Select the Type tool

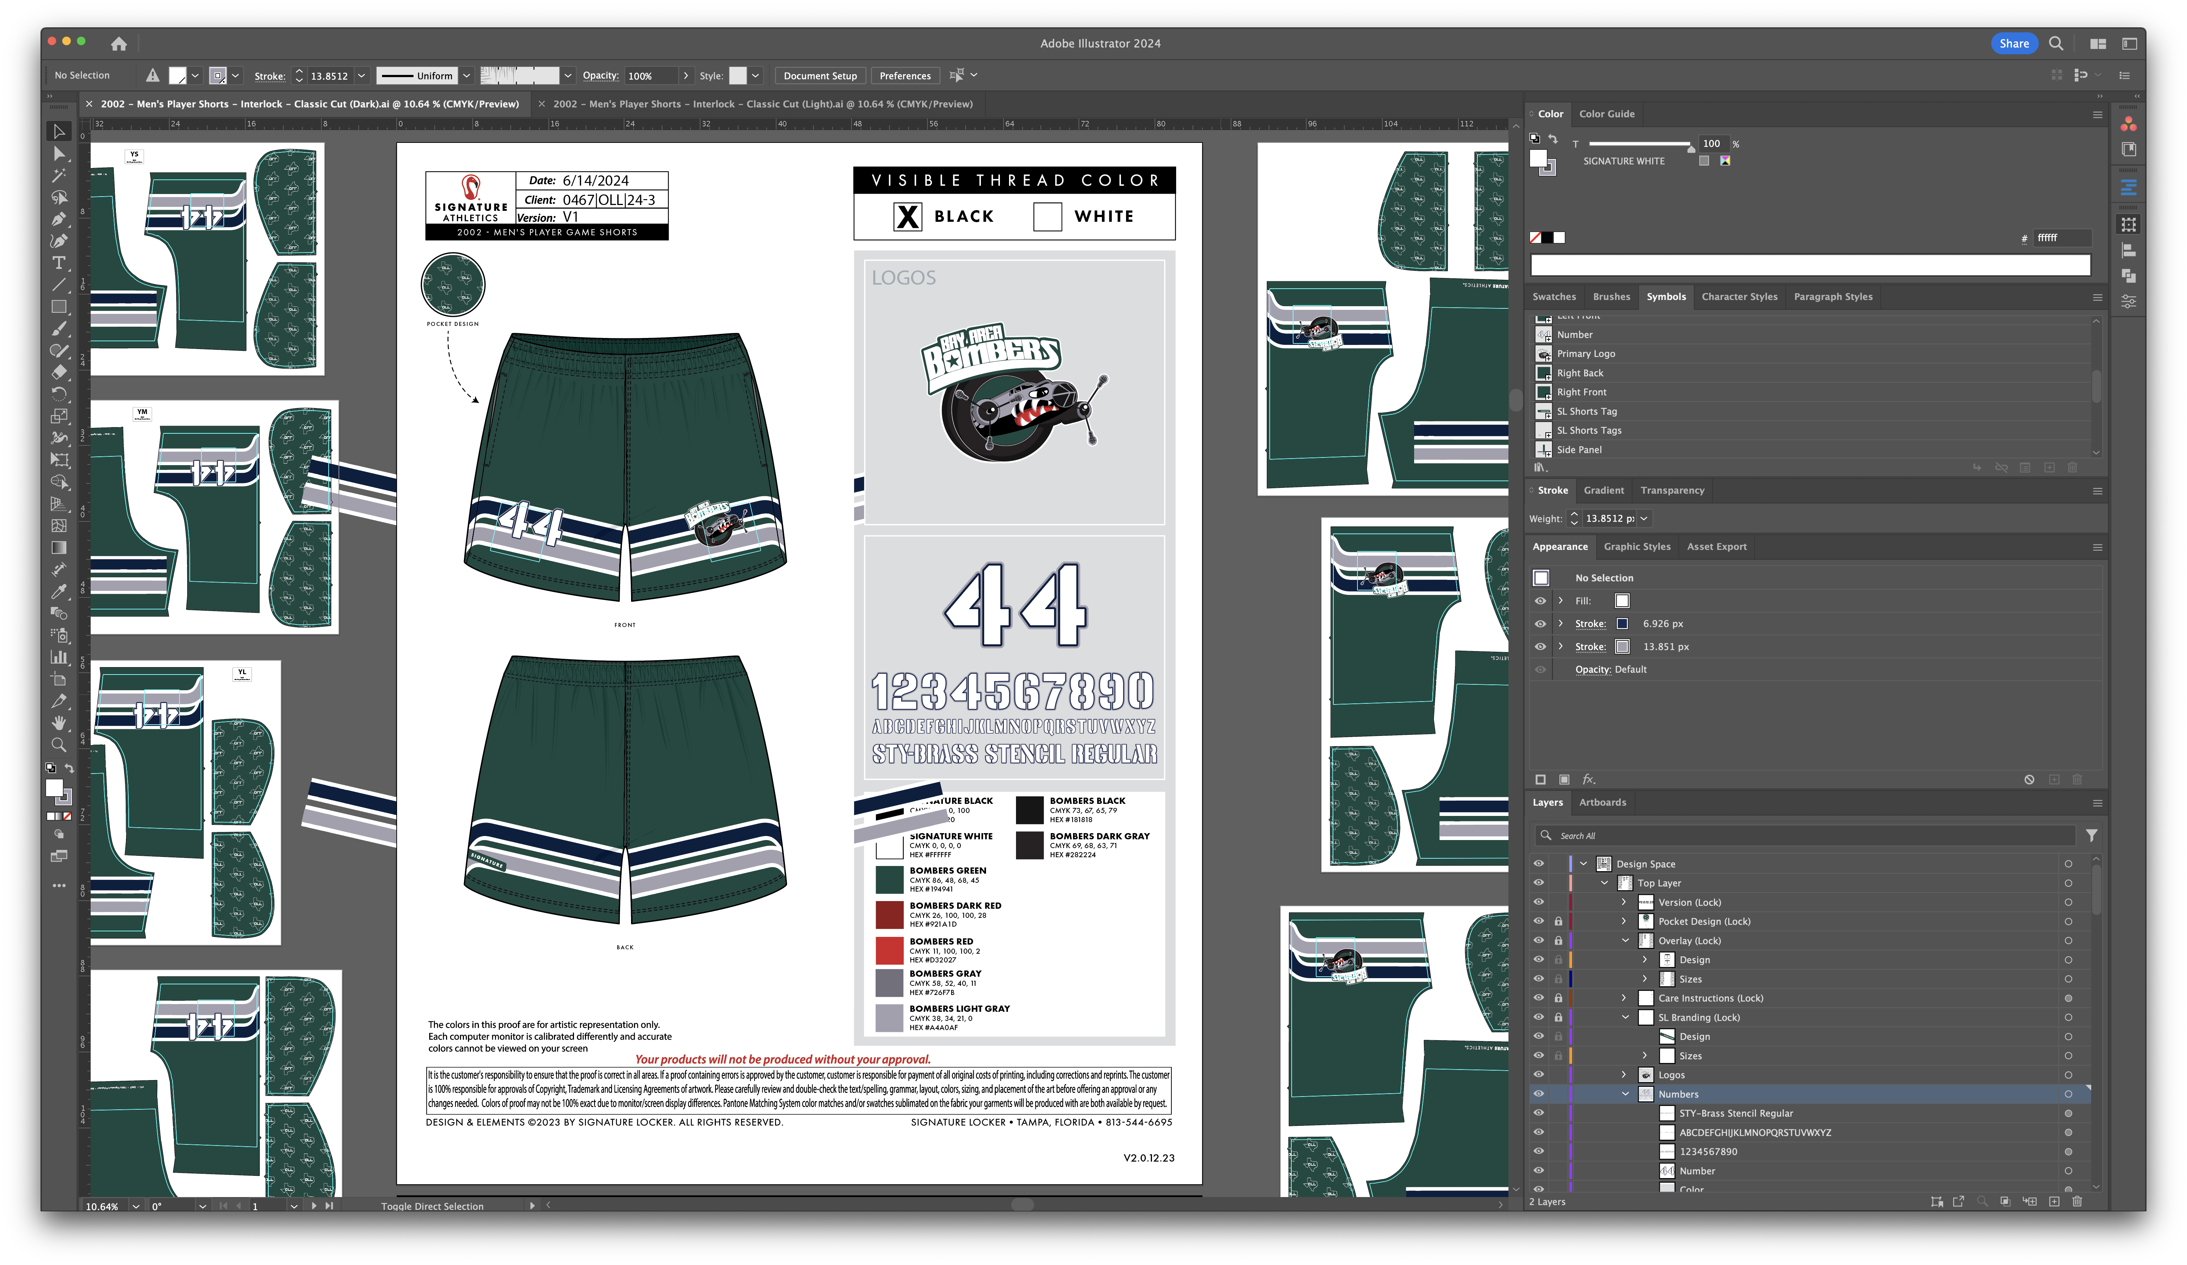pos(59,263)
